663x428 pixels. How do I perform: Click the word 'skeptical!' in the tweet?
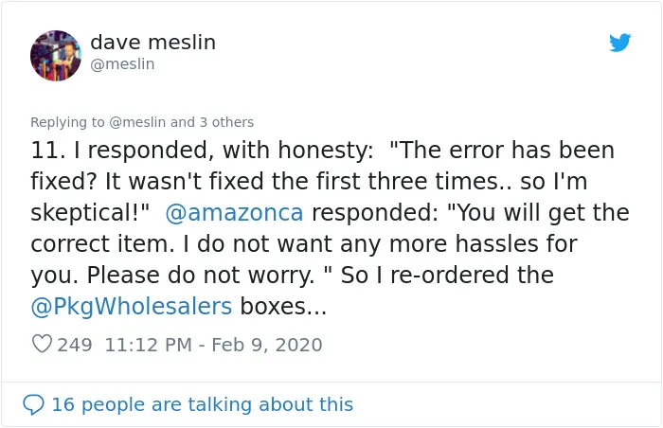[x=90, y=212]
